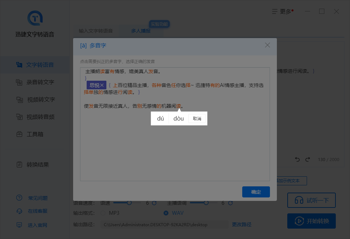Click the partially hidden 加示例文本 button
This screenshot has height=239, width=350.
[292, 181]
